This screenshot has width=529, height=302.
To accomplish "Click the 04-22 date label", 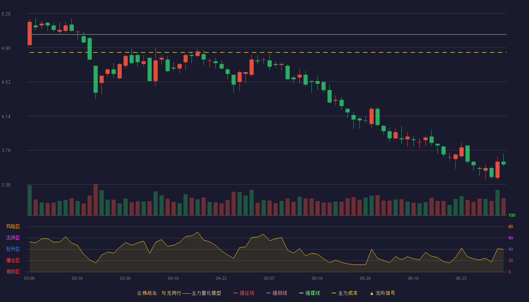I will pos(221,278).
